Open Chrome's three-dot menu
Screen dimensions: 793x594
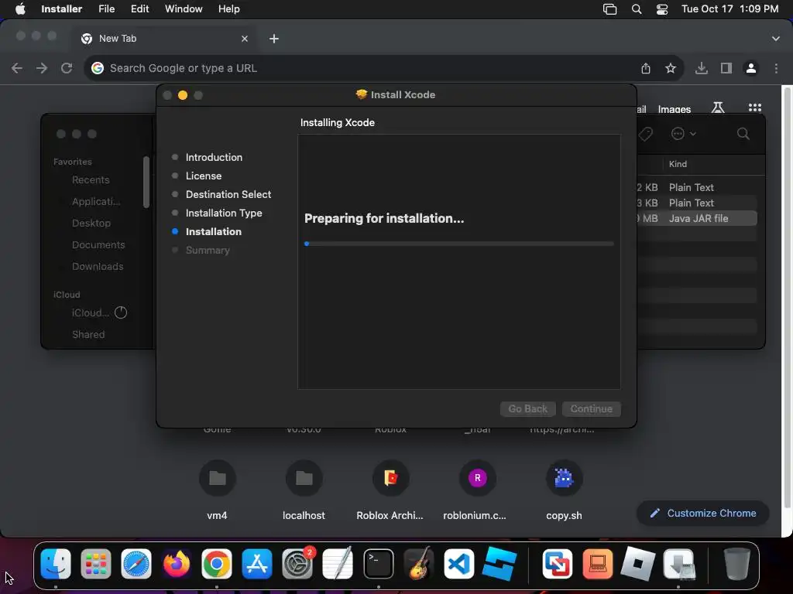tap(776, 68)
